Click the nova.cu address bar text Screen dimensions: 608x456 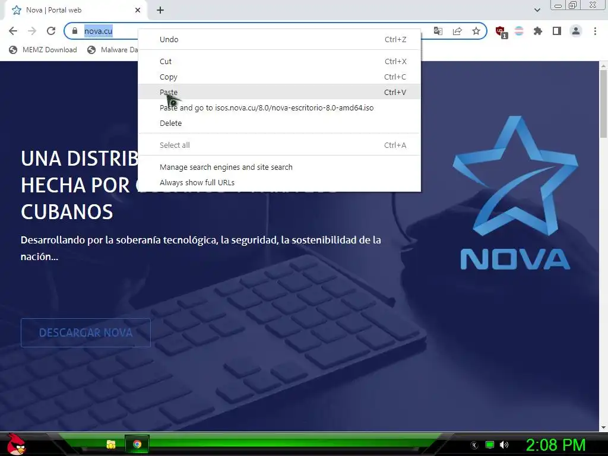coord(99,31)
